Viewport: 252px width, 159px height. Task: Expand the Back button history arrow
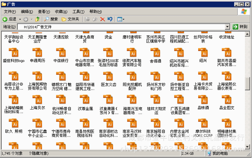point(20,19)
